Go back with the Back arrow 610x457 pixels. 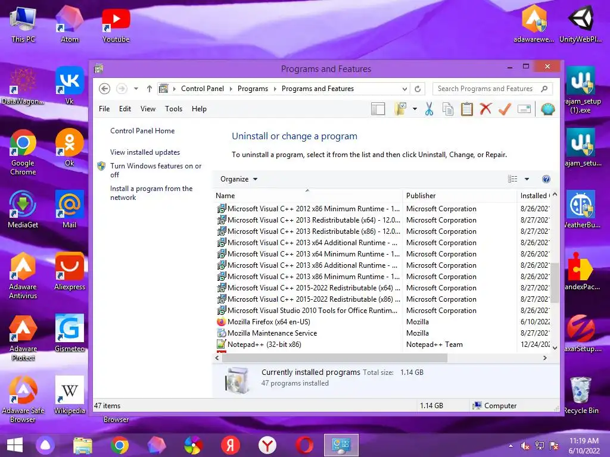[x=104, y=89]
